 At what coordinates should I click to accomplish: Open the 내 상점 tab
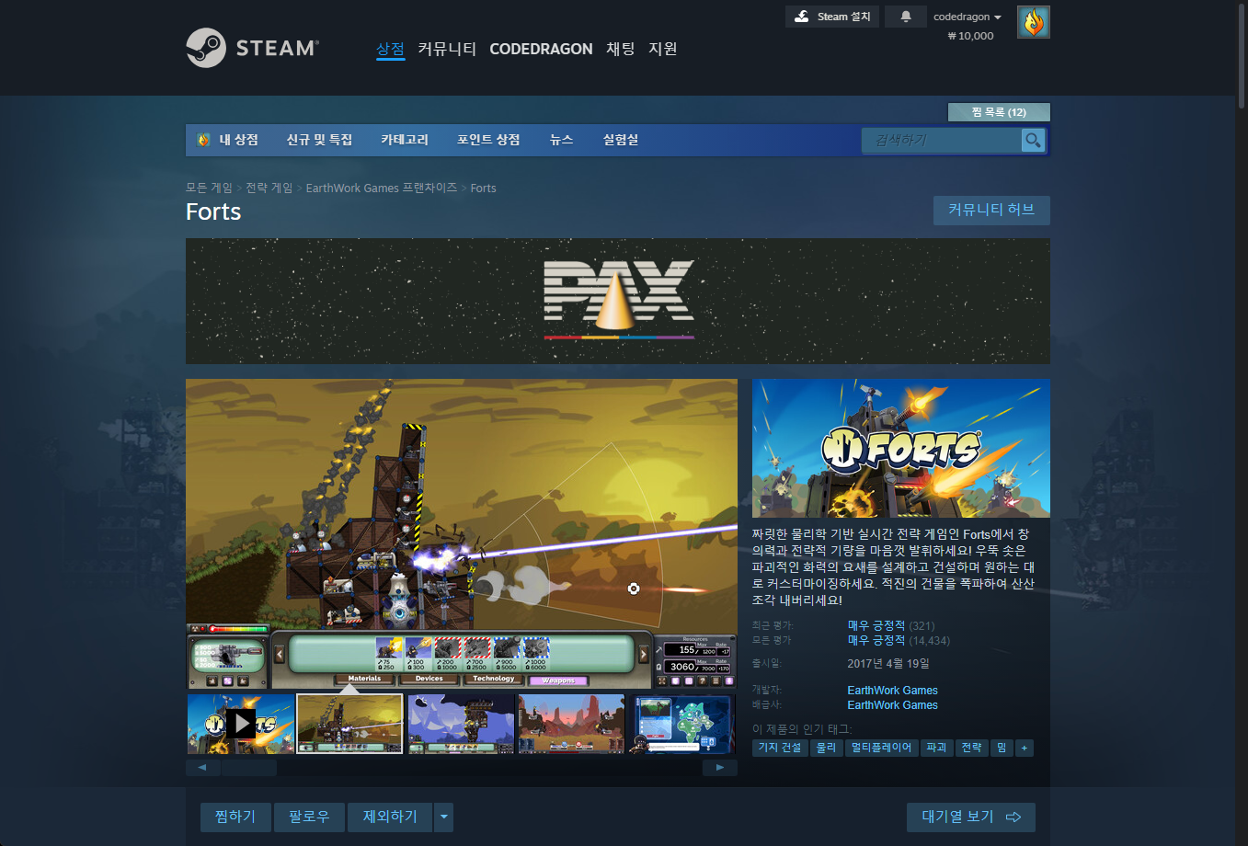(x=228, y=140)
